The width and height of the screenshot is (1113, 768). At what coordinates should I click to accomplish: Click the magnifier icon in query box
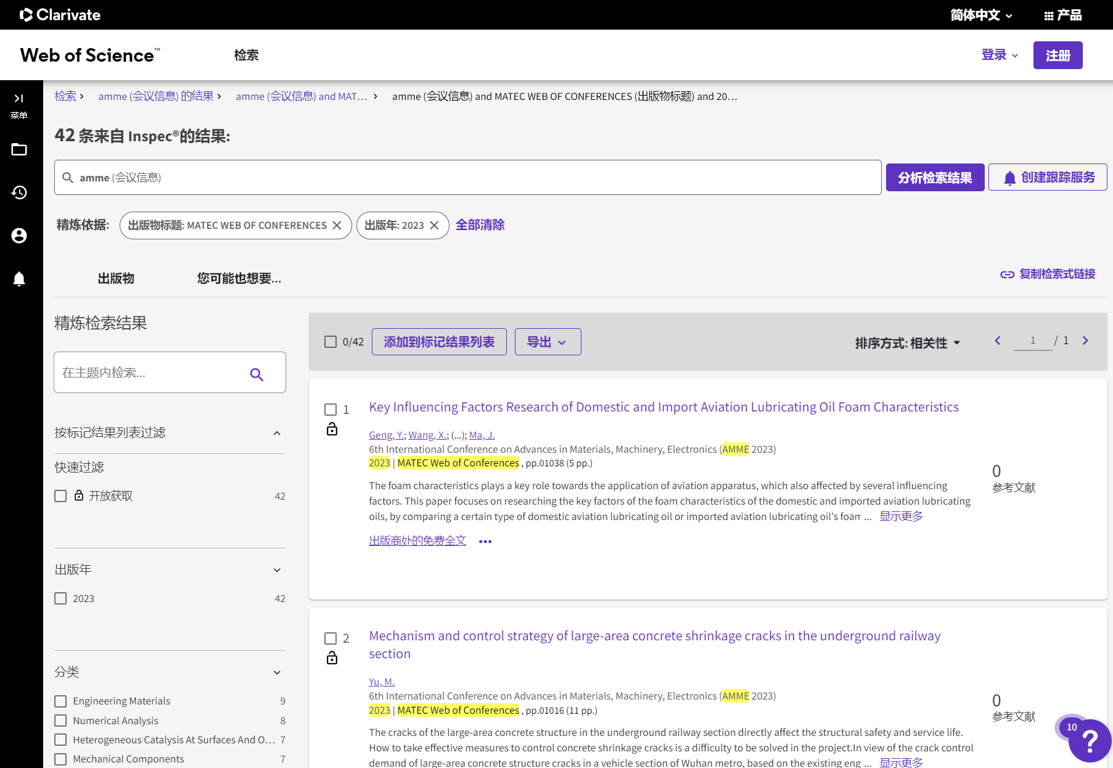click(68, 178)
